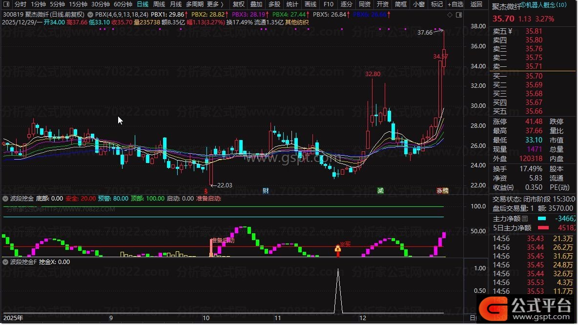Screen dimensions: 579x325
Task: Click the cyan 主力净额 bar
Action: 542,218
